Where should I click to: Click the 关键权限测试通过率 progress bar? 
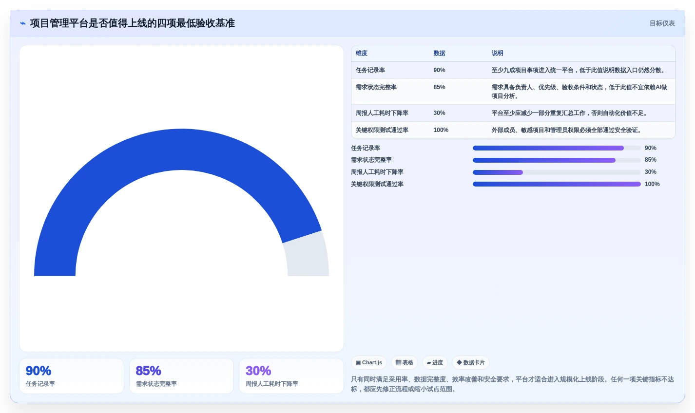pyautogui.click(x=557, y=184)
